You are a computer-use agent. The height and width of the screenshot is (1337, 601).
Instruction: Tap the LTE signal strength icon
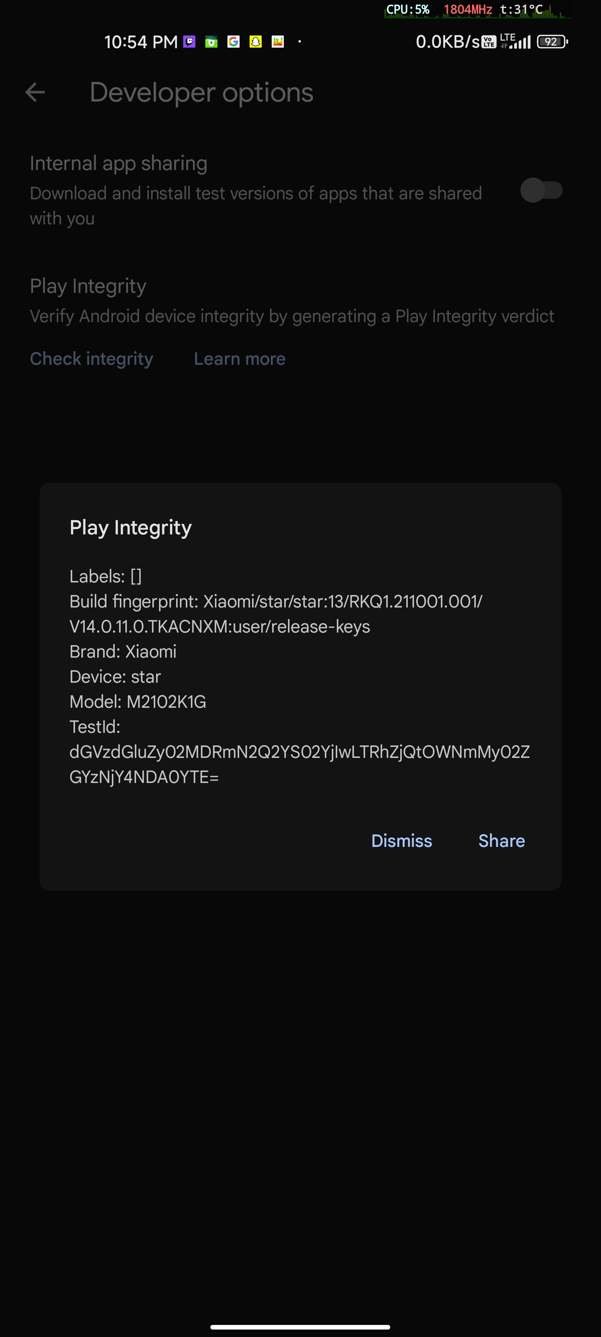coord(516,41)
